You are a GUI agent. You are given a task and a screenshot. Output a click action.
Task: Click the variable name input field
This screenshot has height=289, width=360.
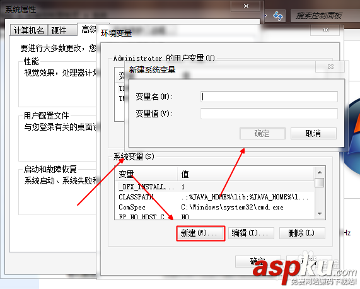click(269, 97)
